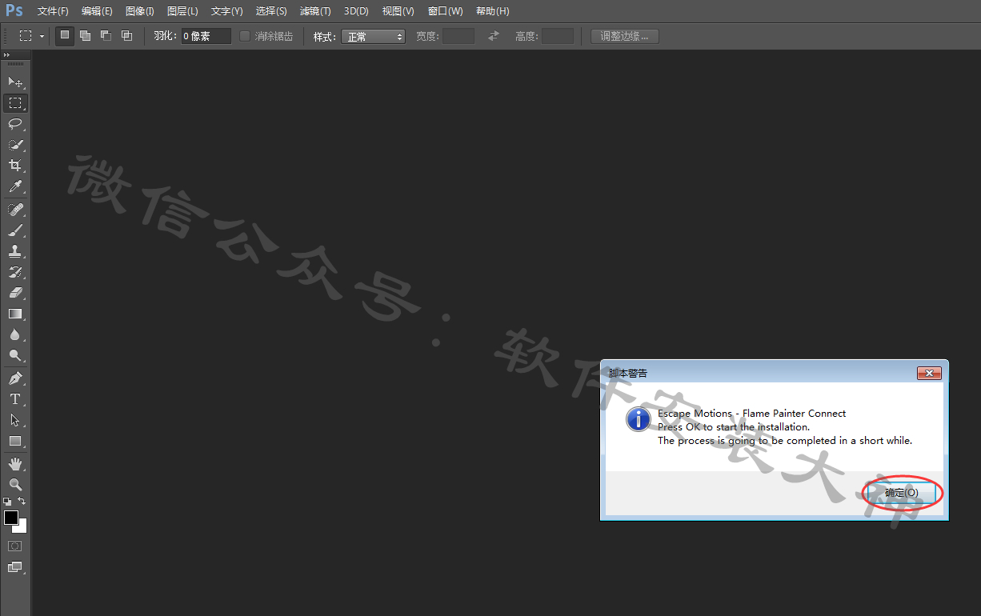This screenshot has height=616, width=981.
Task: Click the blue information icon in the dialog
Action: pos(638,419)
